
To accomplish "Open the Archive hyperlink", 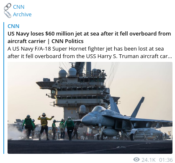I will coord(22,14).
